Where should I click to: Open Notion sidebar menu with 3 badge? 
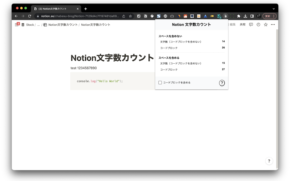point(17,24)
